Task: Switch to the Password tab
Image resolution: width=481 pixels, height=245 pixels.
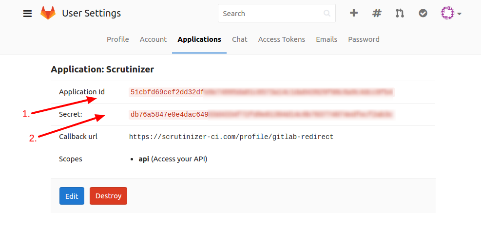Action: click(x=364, y=39)
